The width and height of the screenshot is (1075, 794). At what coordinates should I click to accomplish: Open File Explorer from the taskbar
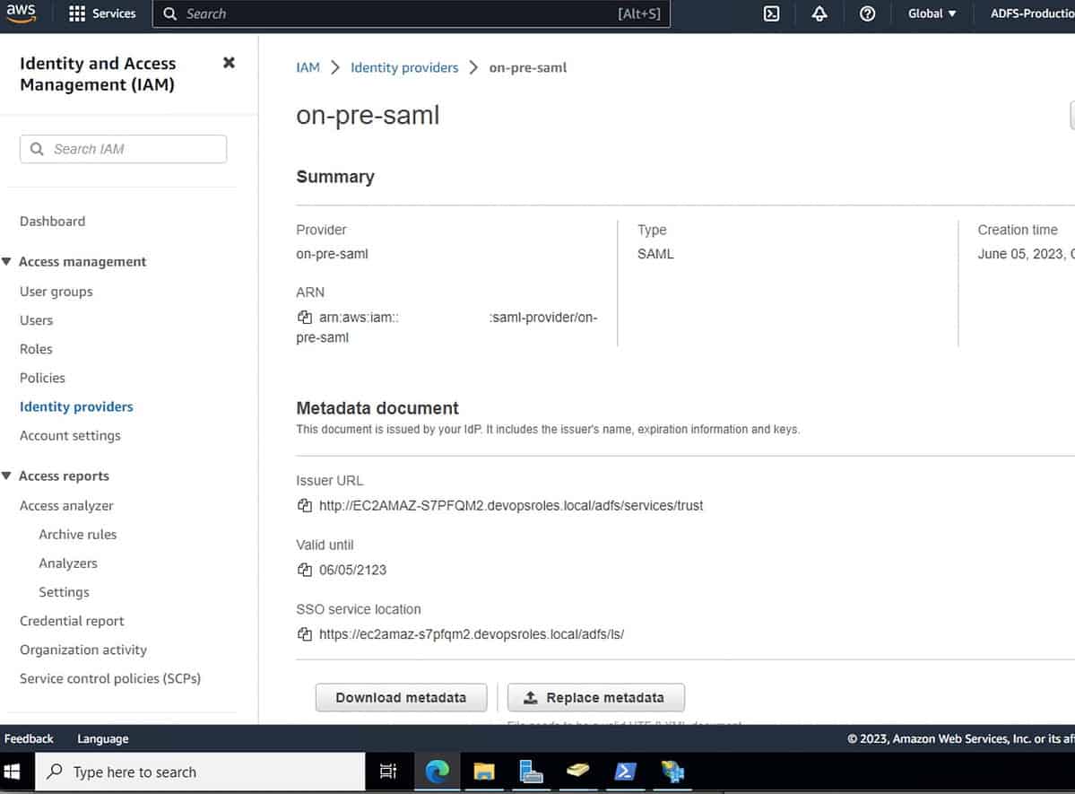pyautogui.click(x=485, y=772)
